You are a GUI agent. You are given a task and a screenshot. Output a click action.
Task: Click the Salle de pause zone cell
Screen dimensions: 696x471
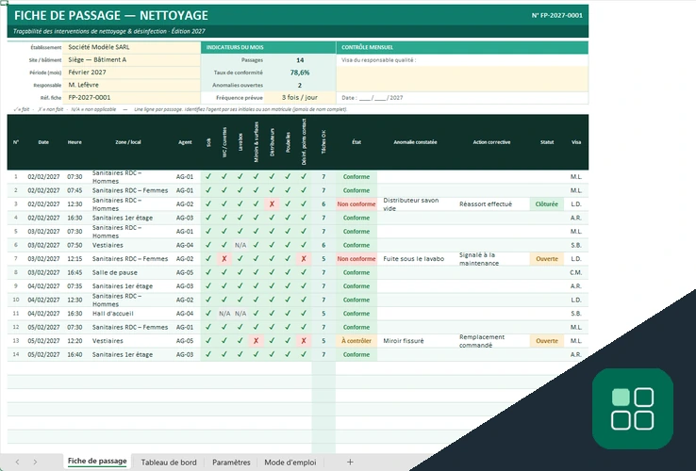pos(128,272)
